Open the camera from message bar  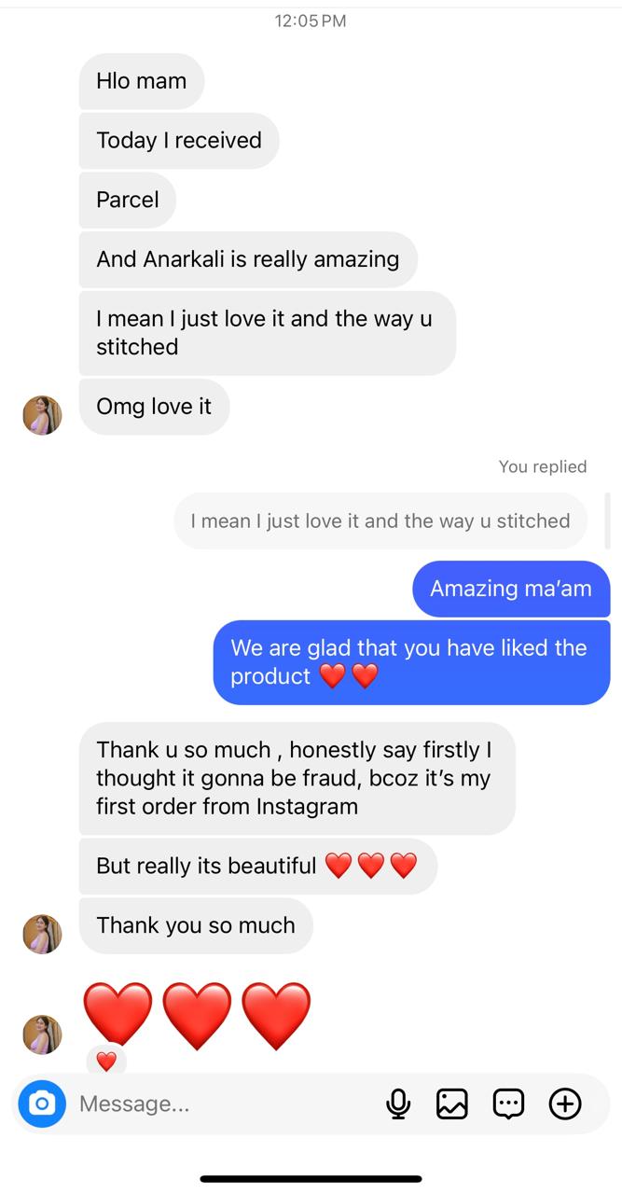41,1104
